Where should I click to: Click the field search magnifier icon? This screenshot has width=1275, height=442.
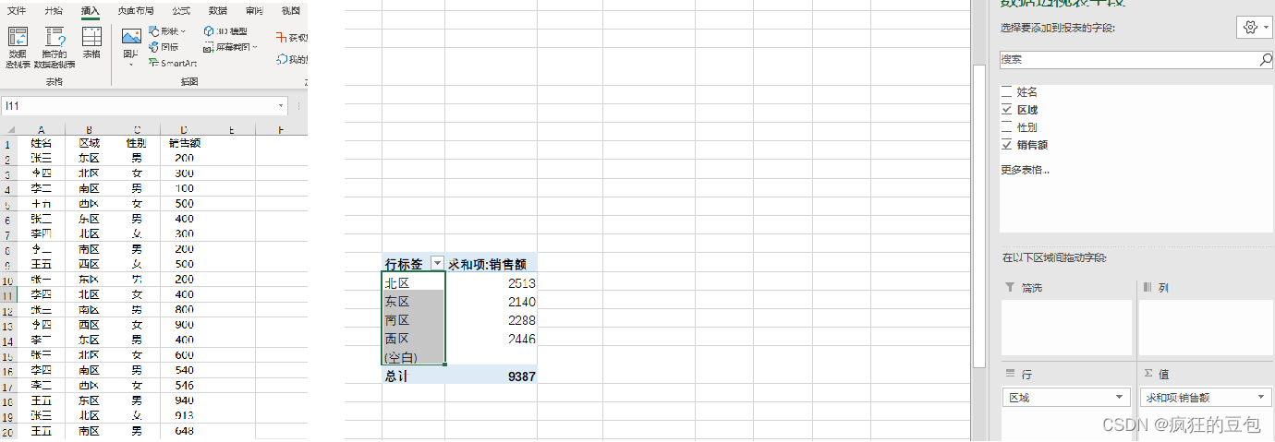(x=1265, y=59)
